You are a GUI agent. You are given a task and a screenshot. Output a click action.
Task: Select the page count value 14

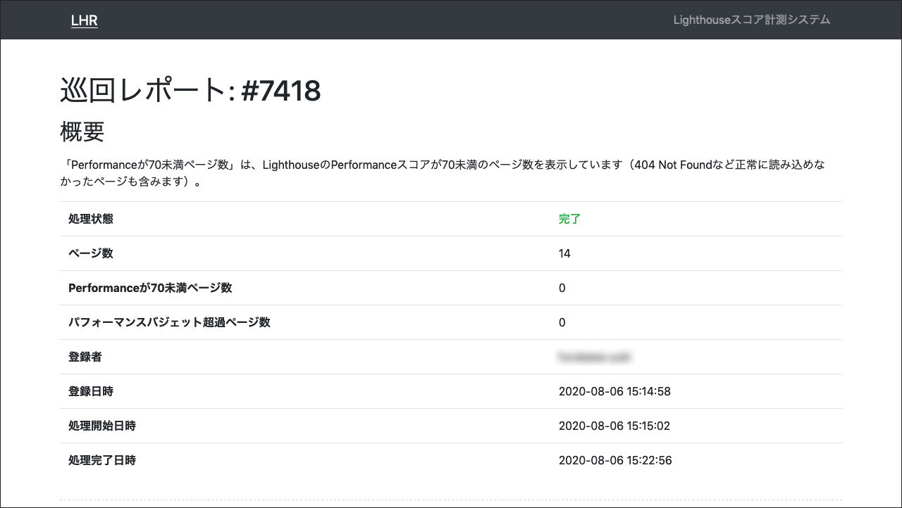[564, 253]
